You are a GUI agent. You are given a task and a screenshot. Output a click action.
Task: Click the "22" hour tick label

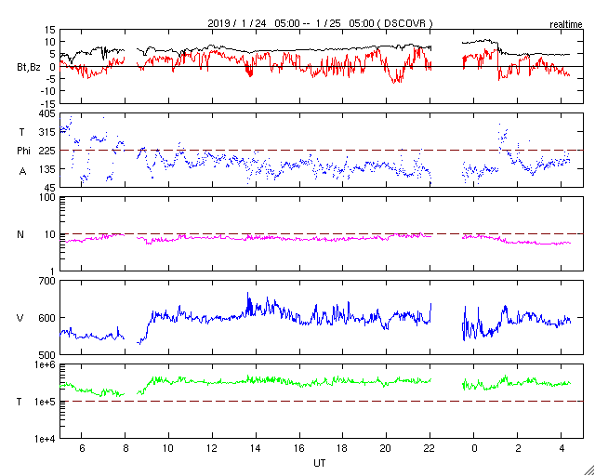pyautogui.click(x=430, y=448)
